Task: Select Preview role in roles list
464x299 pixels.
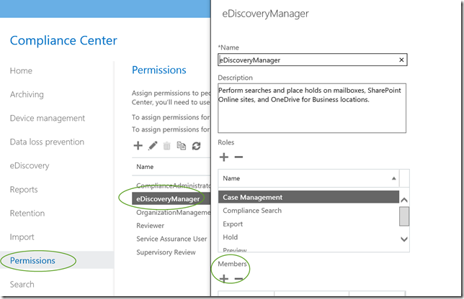Action: [x=308, y=249]
